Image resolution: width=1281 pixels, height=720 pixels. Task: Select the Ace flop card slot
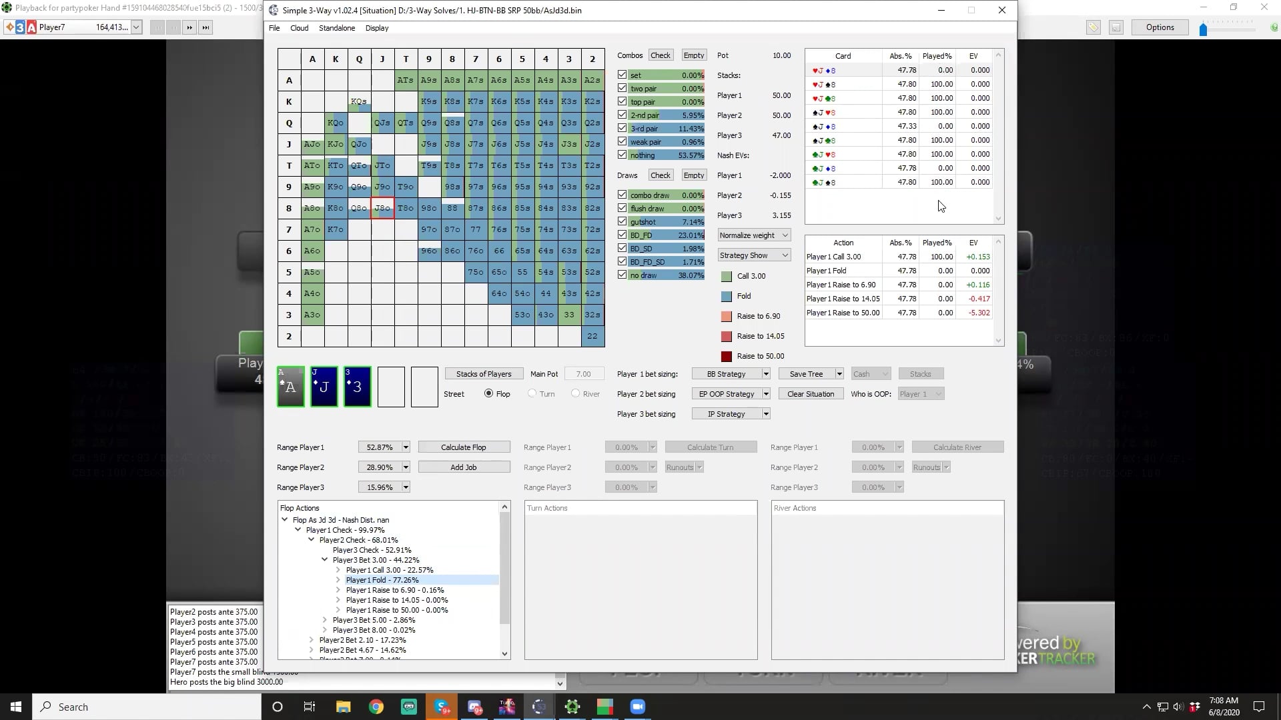coord(291,387)
